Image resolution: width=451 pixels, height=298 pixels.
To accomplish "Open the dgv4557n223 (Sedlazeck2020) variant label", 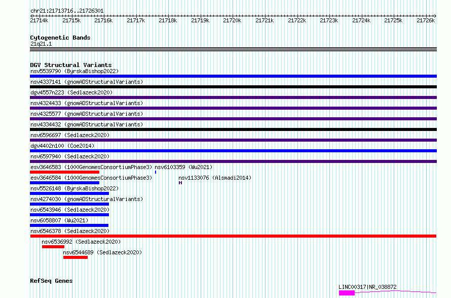I will (71, 92).
